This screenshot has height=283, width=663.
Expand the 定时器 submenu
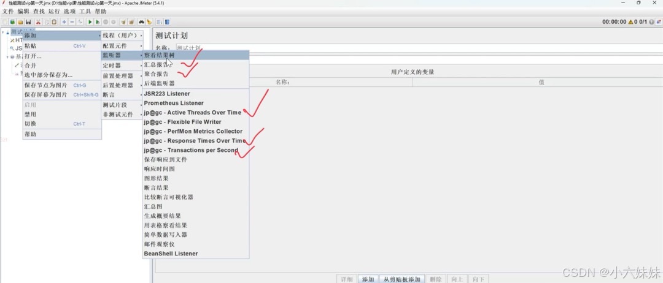pyautogui.click(x=122, y=66)
